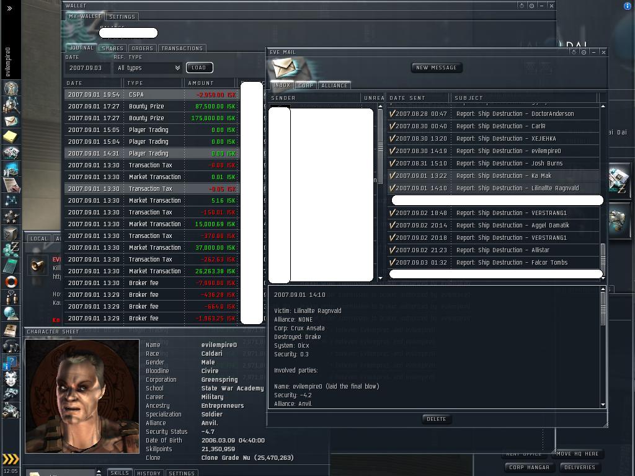Open Corporation four-stars sidebar icon
The height and width of the screenshot is (476, 635).
(11, 216)
